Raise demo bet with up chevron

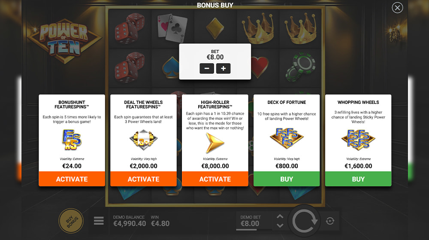pos(280,216)
